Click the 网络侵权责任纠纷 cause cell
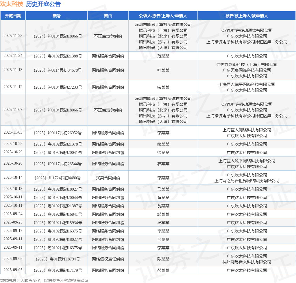Image resolution: width=296 pixels, height=283 pixels. tap(108, 259)
